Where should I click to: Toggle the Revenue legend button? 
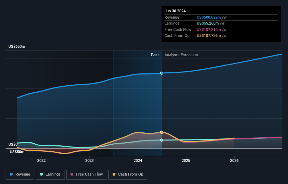coord(20,175)
